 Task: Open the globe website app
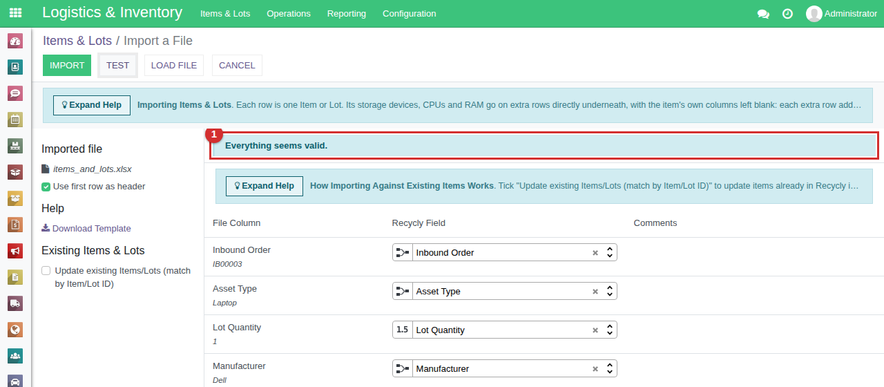[15, 330]
